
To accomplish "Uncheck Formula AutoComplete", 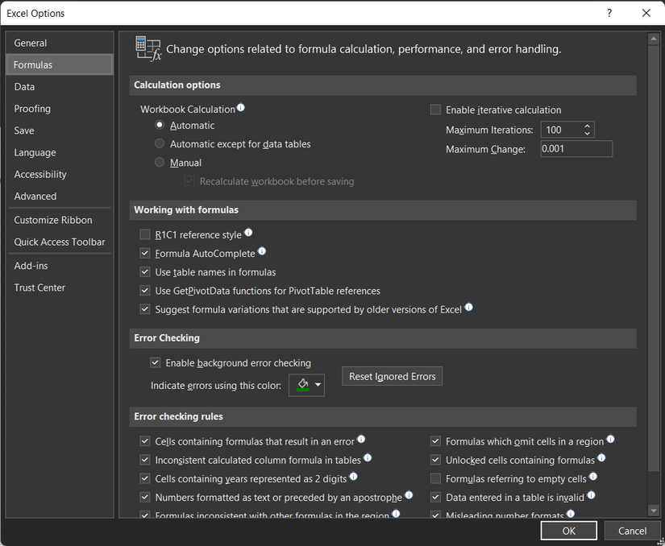I will point(145,254).
